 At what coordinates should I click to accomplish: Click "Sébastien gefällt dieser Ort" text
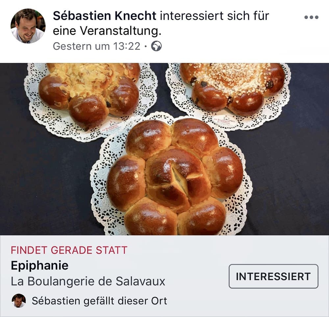(99, 301)
